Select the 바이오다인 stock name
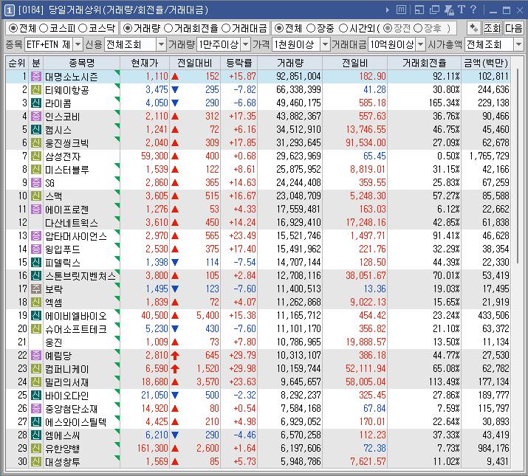The width and height of the screenshot is (528, 476). click(66, 396)
